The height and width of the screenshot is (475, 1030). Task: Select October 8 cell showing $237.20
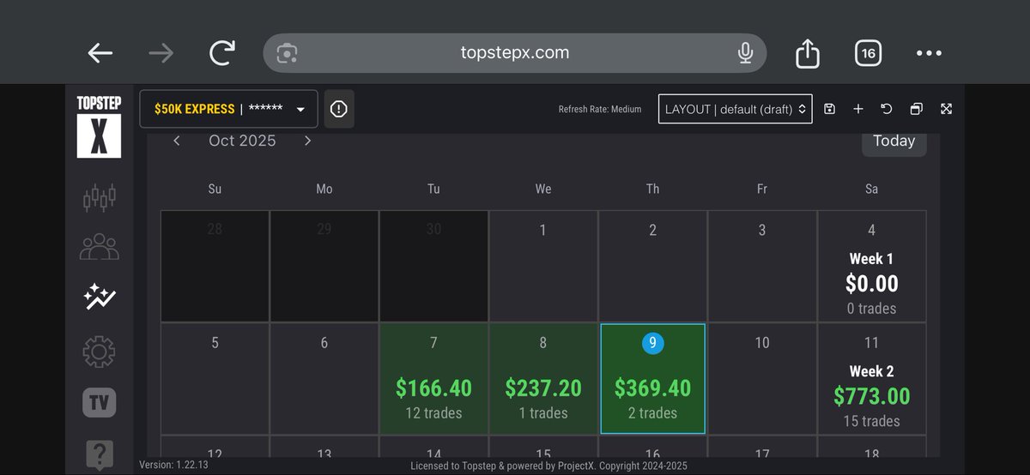point(542,378)
